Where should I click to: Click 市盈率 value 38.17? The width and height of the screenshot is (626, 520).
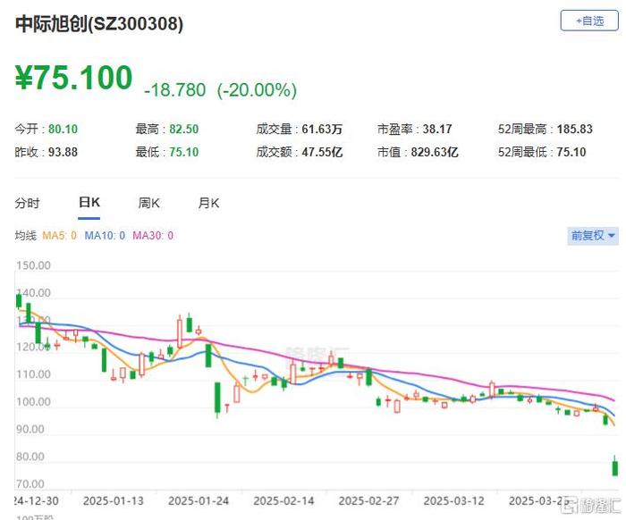click(x=437, y=130)
